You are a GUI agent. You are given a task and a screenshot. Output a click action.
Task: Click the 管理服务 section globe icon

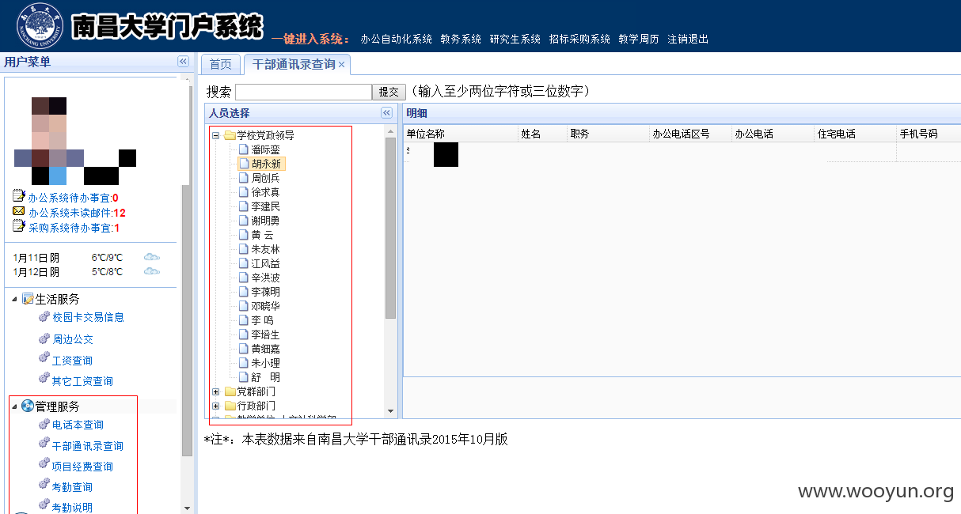point(28,406)
